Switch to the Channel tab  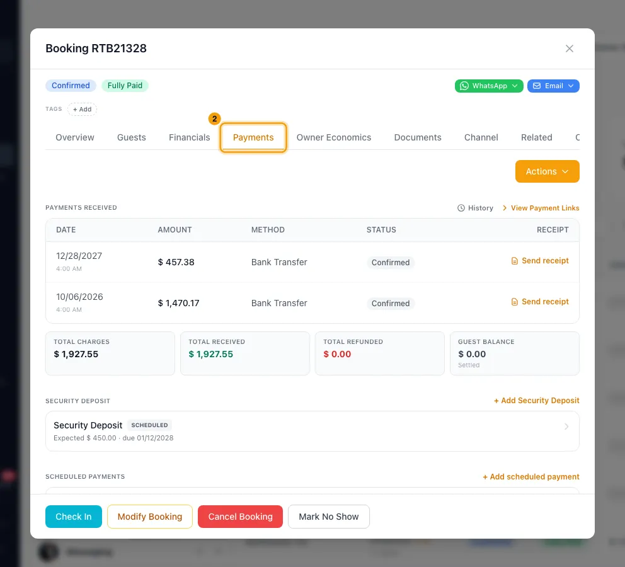pyautogui.click(x=481, y=137)
